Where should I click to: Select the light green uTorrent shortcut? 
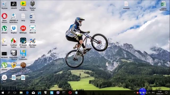5,65
